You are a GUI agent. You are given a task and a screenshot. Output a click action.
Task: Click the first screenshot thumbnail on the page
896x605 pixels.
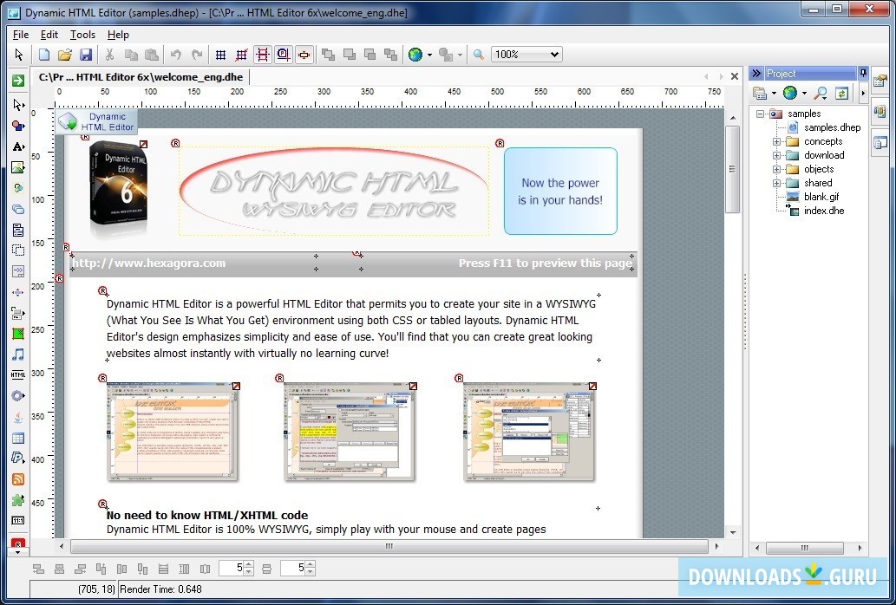pyautogui.click(x=173, y=432)
